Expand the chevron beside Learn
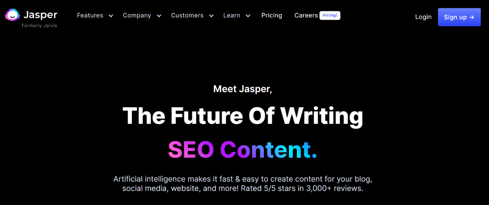Image resolution: width=489 pixels, height=205 pixels. pyautogui.click(x=248, y=16)
